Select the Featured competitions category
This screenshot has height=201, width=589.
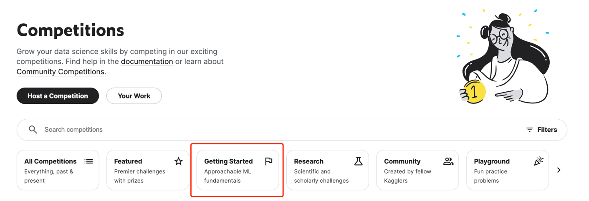148,170
